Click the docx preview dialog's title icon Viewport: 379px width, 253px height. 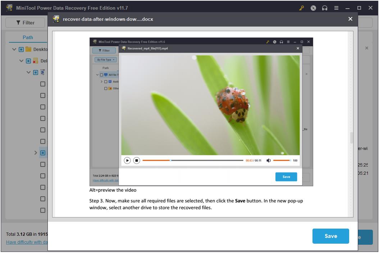[56, 19]
